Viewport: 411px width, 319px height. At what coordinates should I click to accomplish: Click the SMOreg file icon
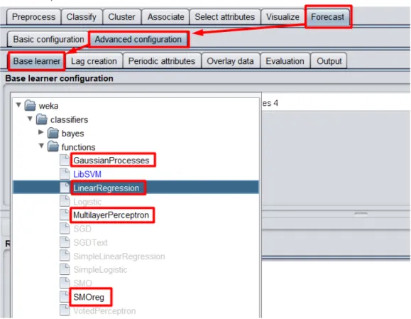tap(65, 296)
